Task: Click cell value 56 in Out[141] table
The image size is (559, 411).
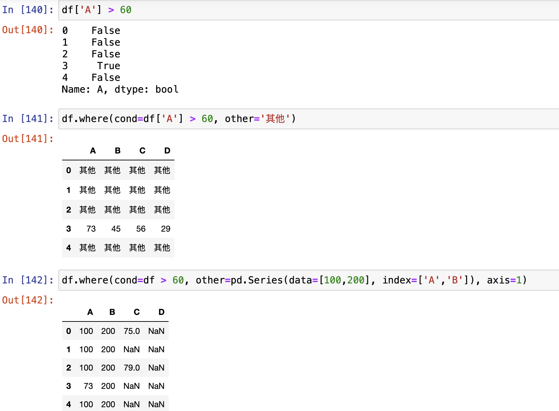Action: click(x=141, y=229)
